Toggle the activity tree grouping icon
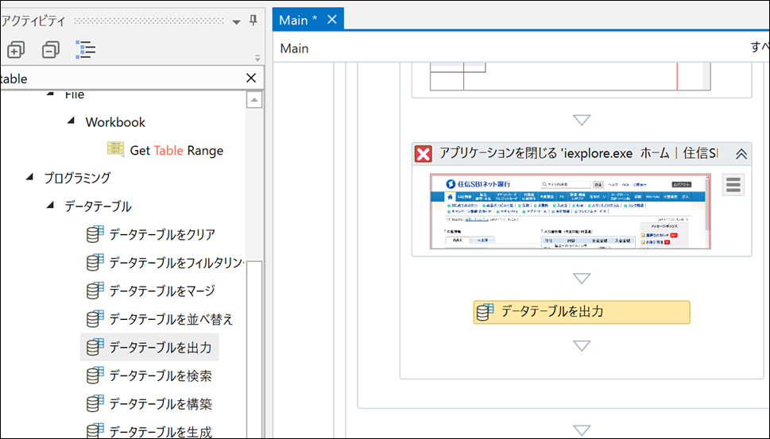The width and height of the screenshot is (770, 439). tap(86, 49)
